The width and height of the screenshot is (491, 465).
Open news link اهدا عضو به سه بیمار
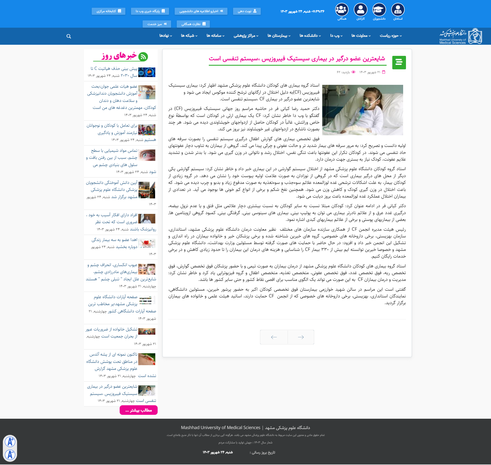tap(114, 243)
